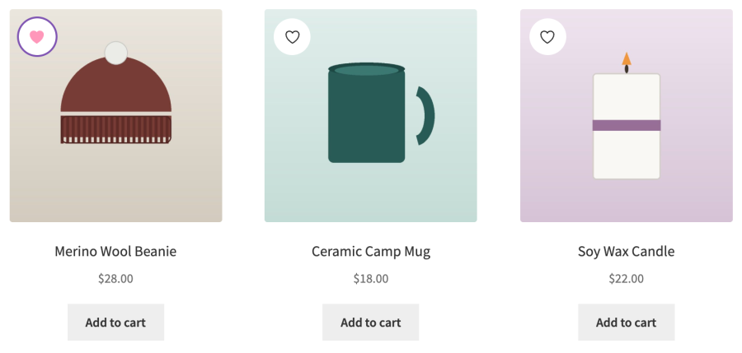Add the Ceramic Camp Mug to cart
Image resolution: width=742 pixels, height=353 pixels.
(370, 323)
